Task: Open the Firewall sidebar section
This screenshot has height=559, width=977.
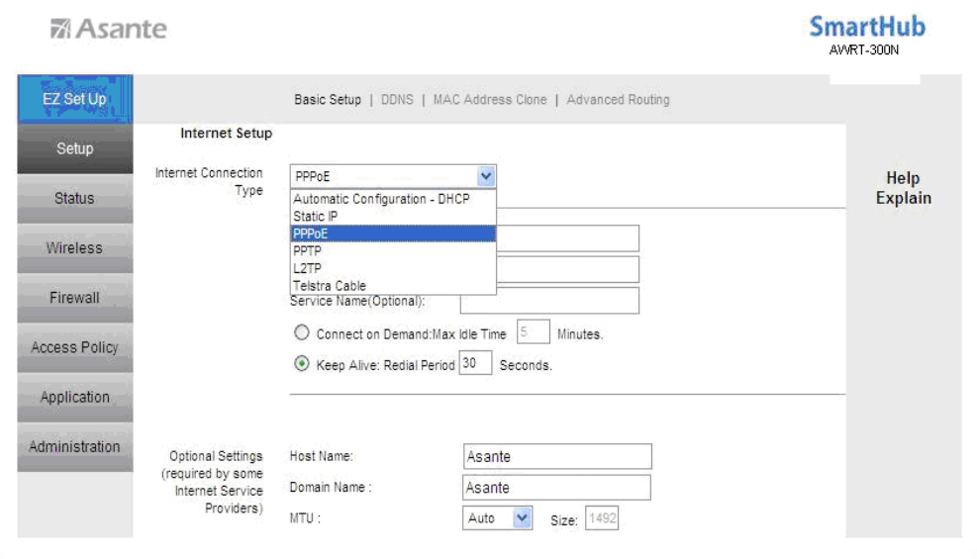Action: (75, 298)
